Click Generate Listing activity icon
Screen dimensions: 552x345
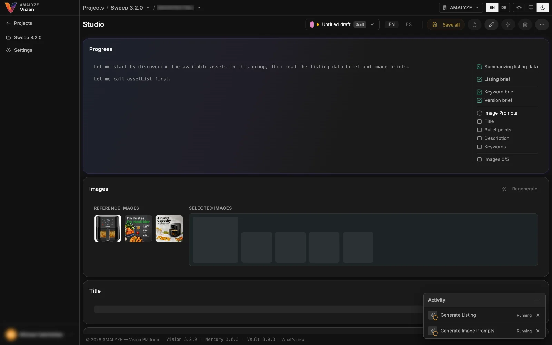pyautogui.click(x=433, y=315)
